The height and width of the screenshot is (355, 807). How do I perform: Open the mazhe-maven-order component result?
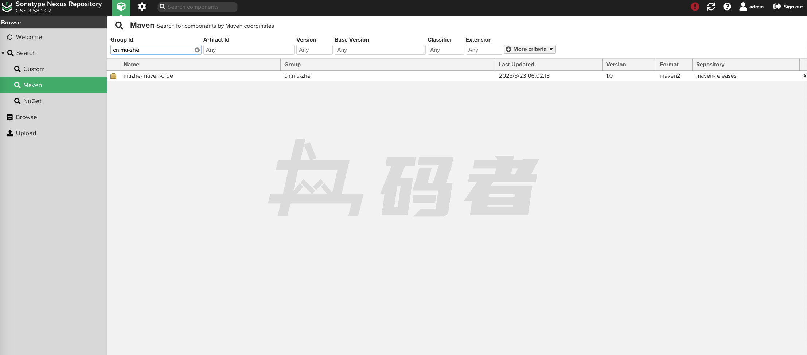pos(149,76)
